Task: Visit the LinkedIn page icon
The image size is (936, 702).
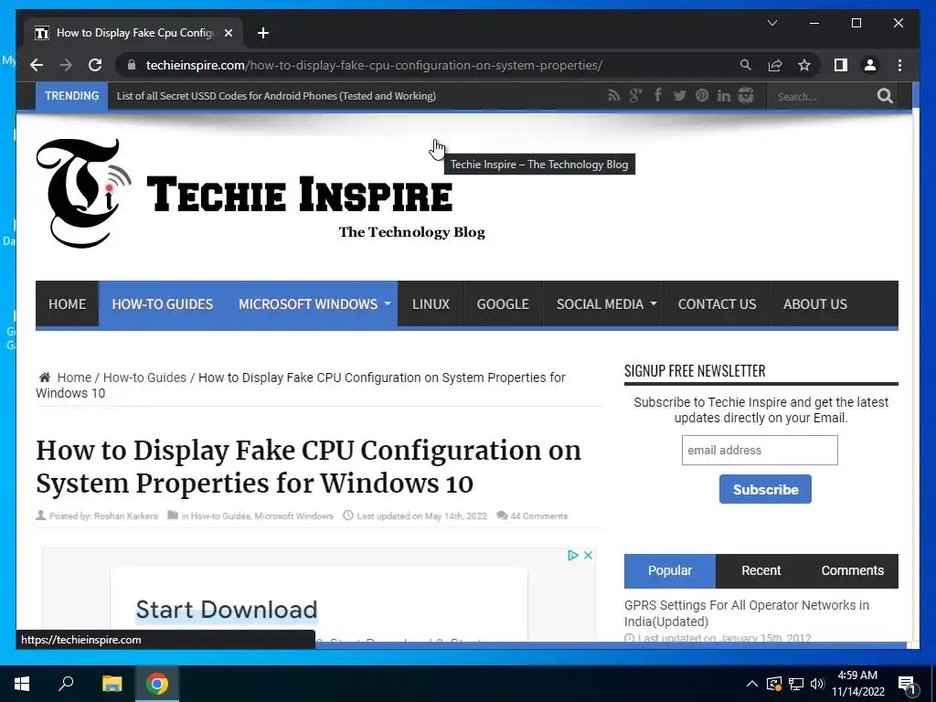Action: 724,95
